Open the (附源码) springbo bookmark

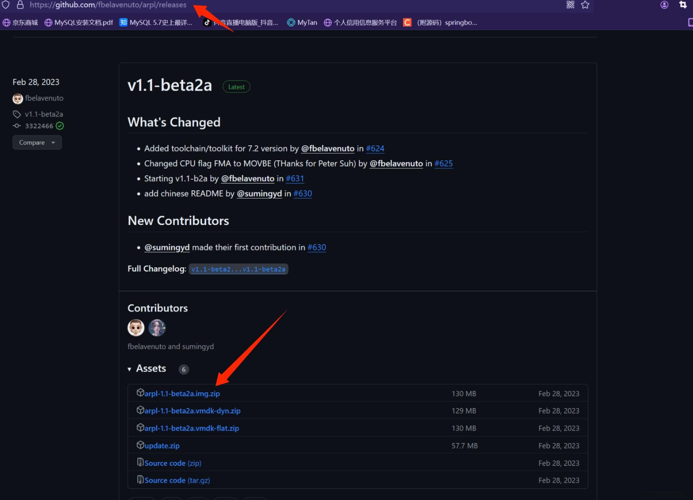440,23
